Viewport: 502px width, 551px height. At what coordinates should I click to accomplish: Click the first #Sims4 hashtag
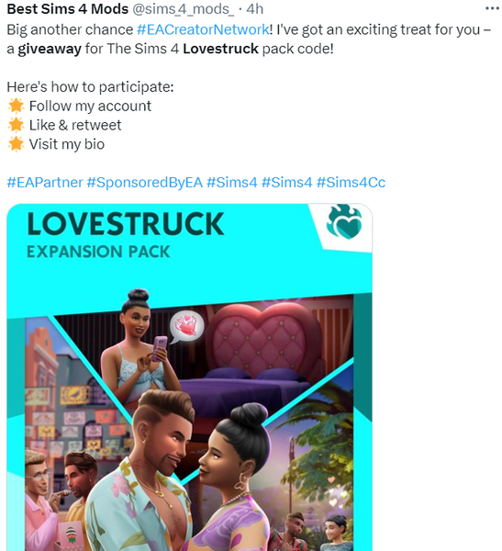click(x=232, y=183)
